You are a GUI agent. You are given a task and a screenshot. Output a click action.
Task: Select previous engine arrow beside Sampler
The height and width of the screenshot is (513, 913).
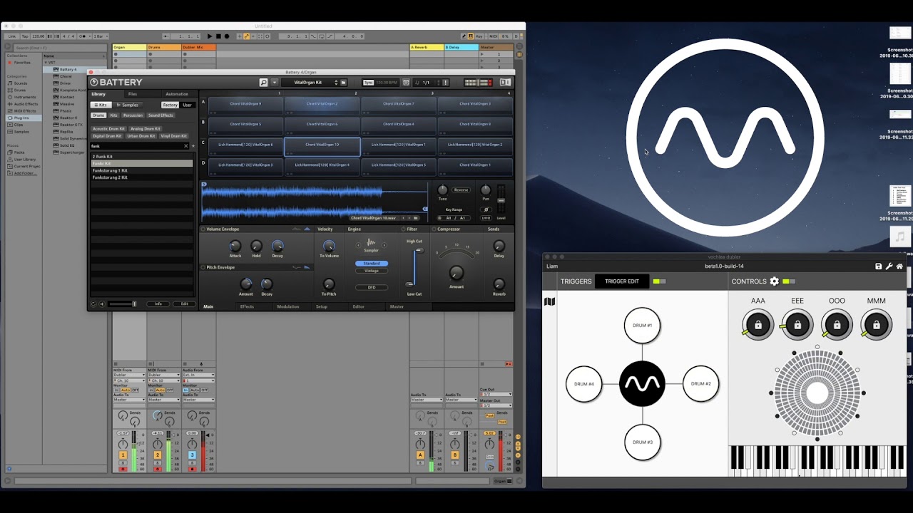click(x=359, y=245)
